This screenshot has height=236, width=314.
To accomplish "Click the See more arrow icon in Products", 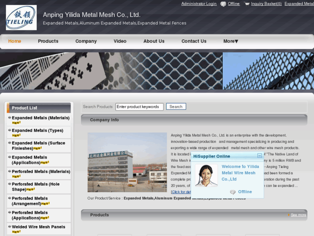I will (289, 215).
